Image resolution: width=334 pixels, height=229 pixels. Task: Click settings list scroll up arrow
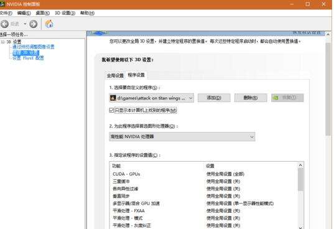point(300,165)
